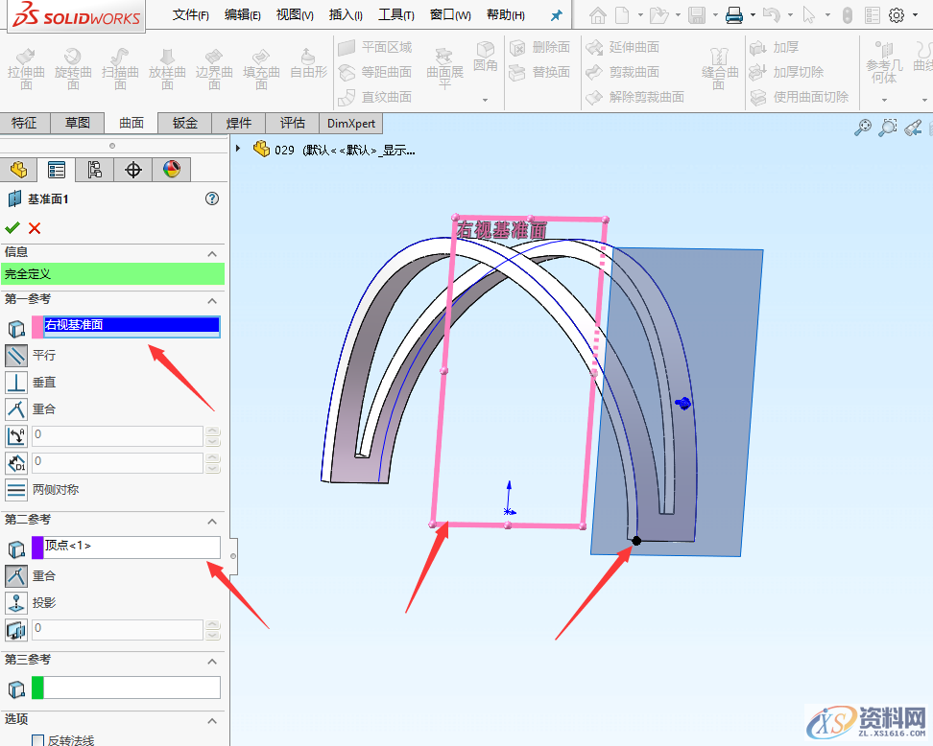Toggle the 垂直 constraint for first reference

click(x=15, y=382)
